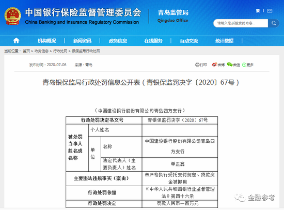The width and height of the screenshot is (284, 210).
Task: Click name cell 单正鑫
Action: coord(180,164)
